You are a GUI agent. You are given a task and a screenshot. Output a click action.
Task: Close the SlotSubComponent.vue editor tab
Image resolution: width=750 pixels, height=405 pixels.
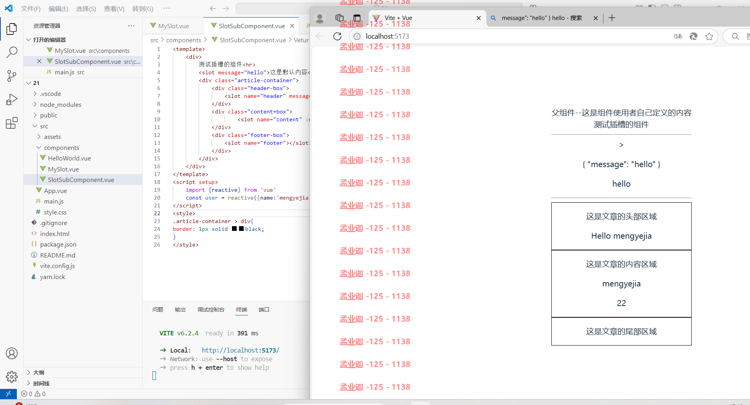click(x=292, y=26)
